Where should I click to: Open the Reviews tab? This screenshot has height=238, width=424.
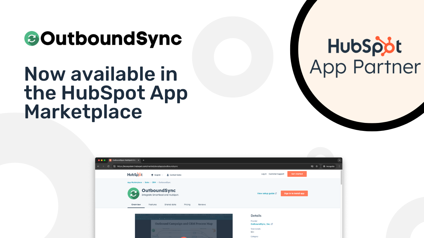[202, 205]
